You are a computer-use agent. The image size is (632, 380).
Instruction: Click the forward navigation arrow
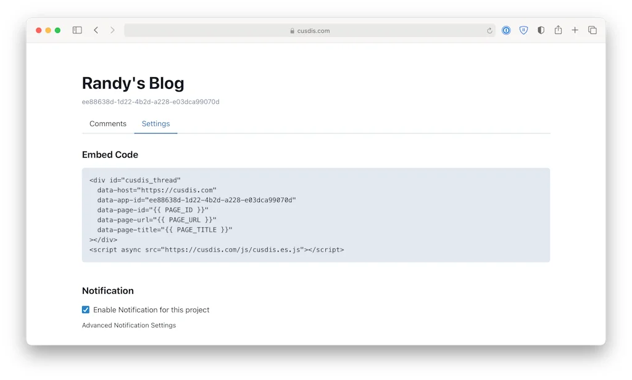click(x=112, y=30)
